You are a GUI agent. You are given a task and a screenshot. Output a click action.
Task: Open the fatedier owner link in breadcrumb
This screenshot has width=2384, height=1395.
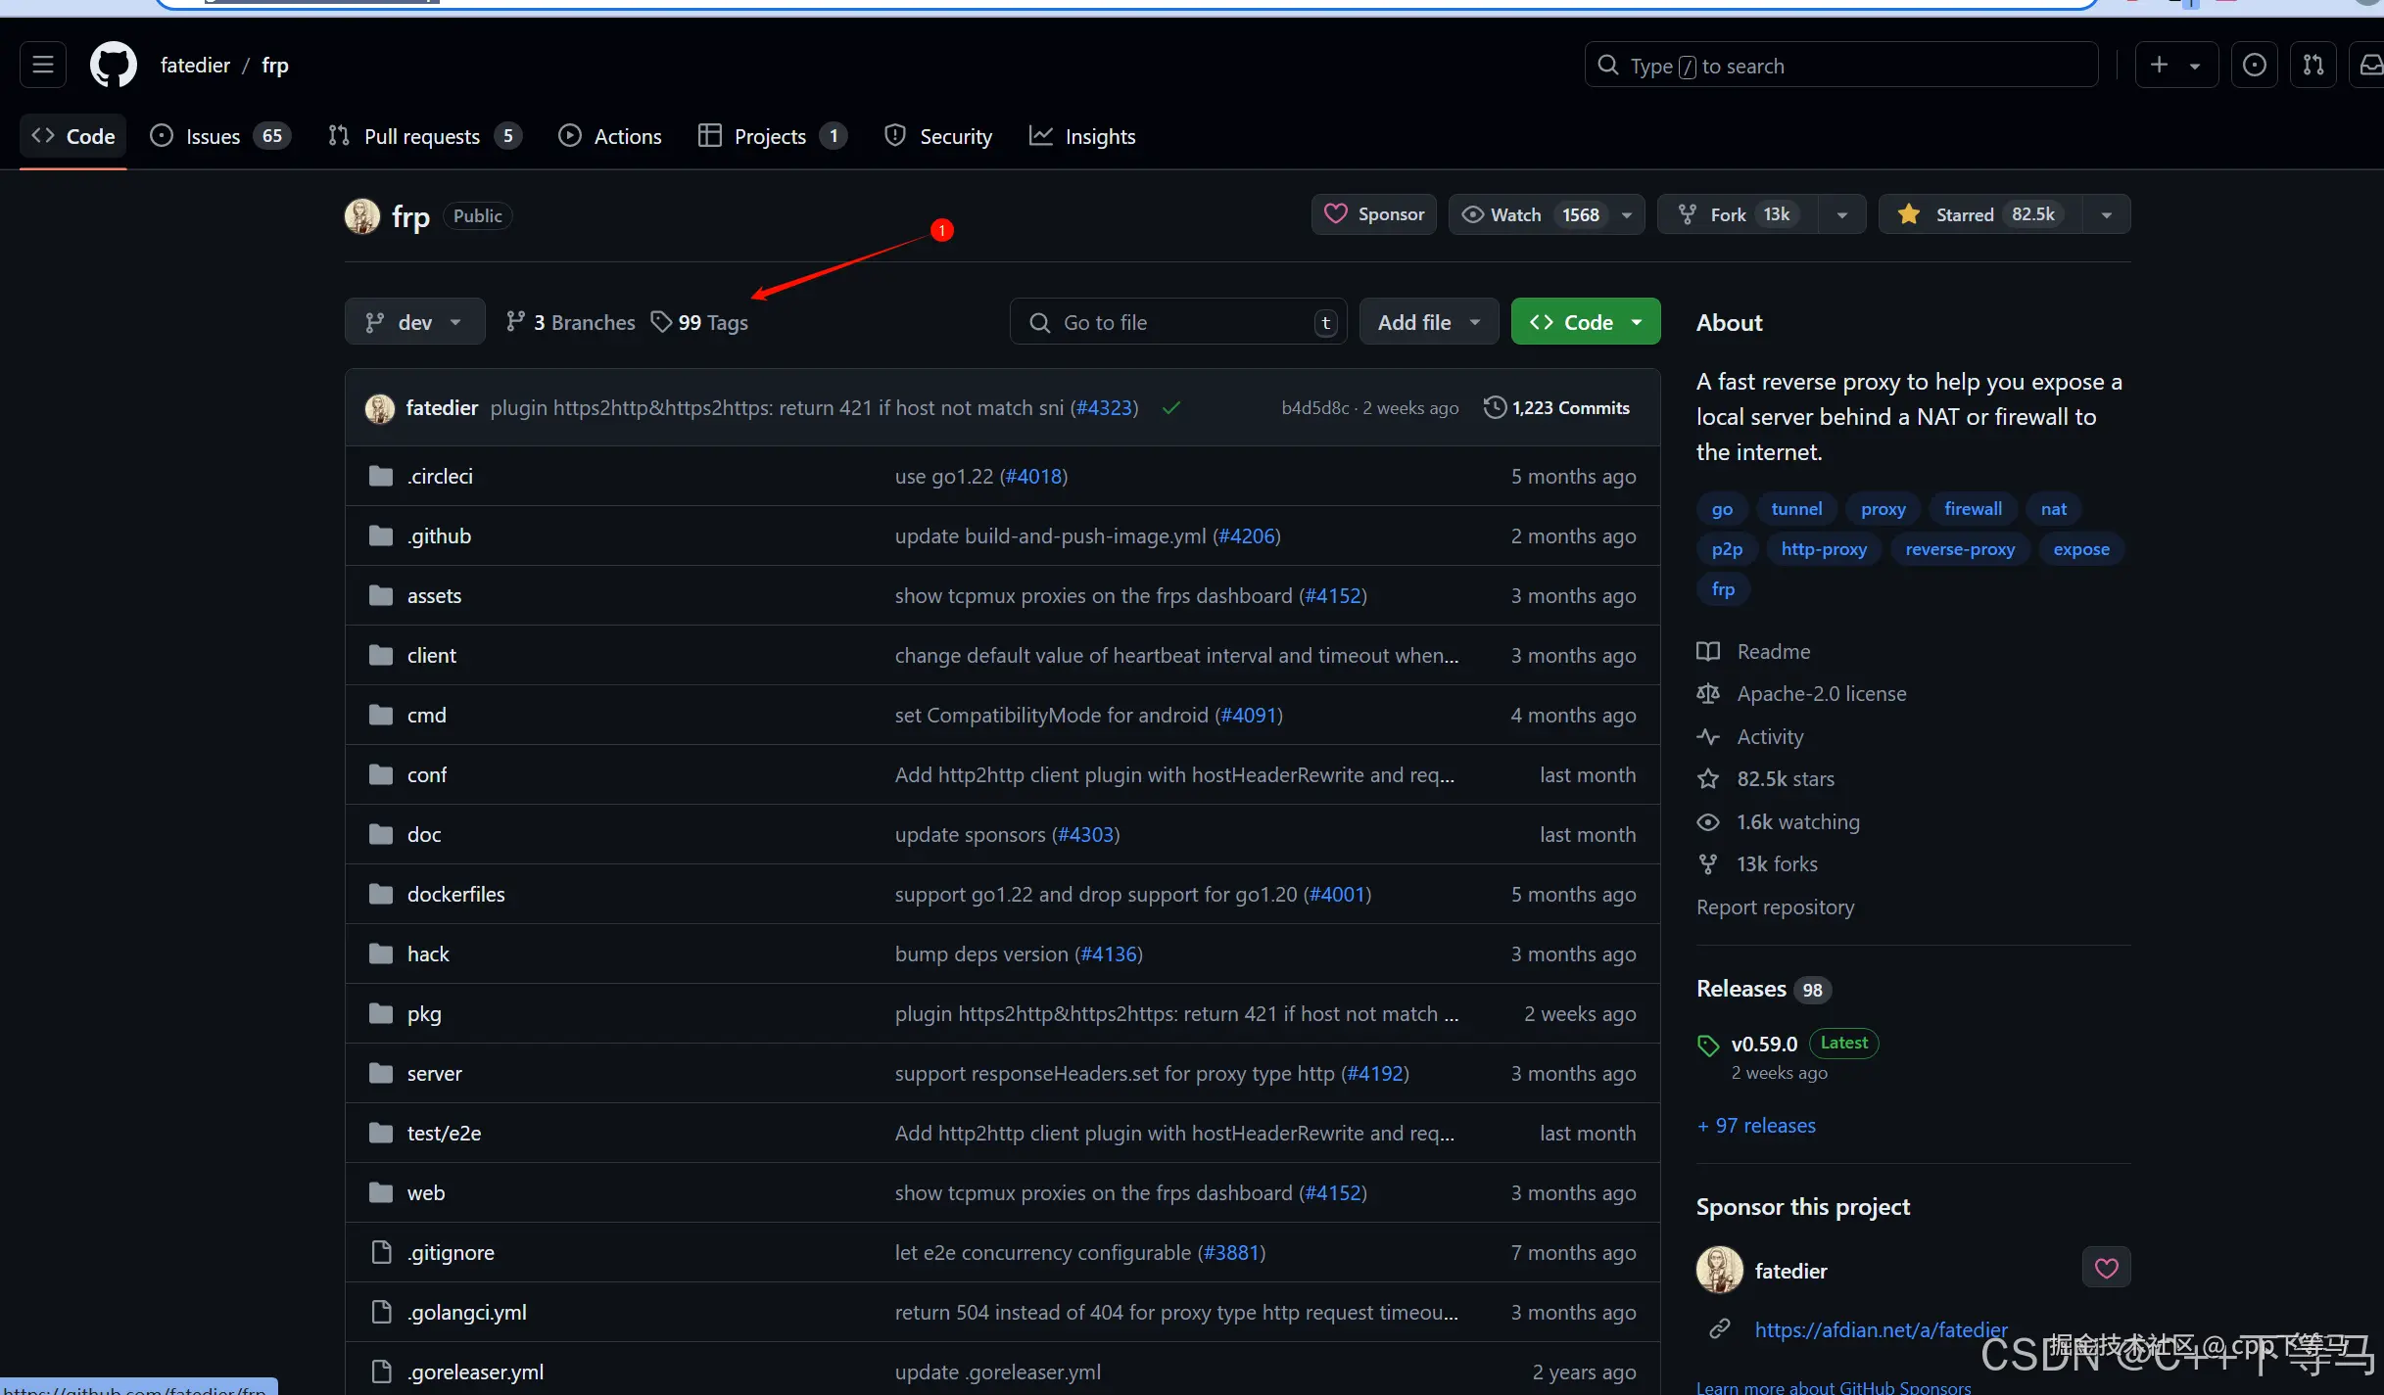(195, 65)
